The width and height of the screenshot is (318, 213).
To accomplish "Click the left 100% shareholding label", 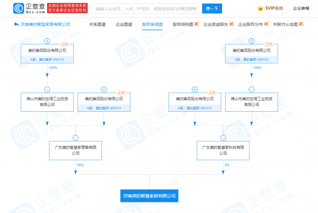I will pos(53,68).
